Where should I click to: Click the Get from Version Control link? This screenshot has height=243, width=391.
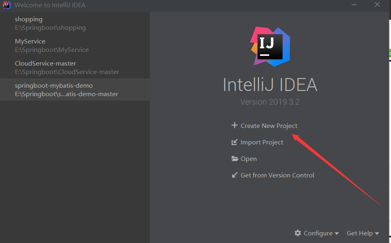[x=277, y=175]
